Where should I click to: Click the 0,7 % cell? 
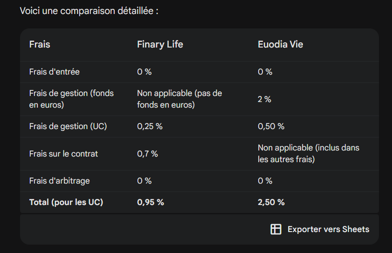click(x=147, y=154)
